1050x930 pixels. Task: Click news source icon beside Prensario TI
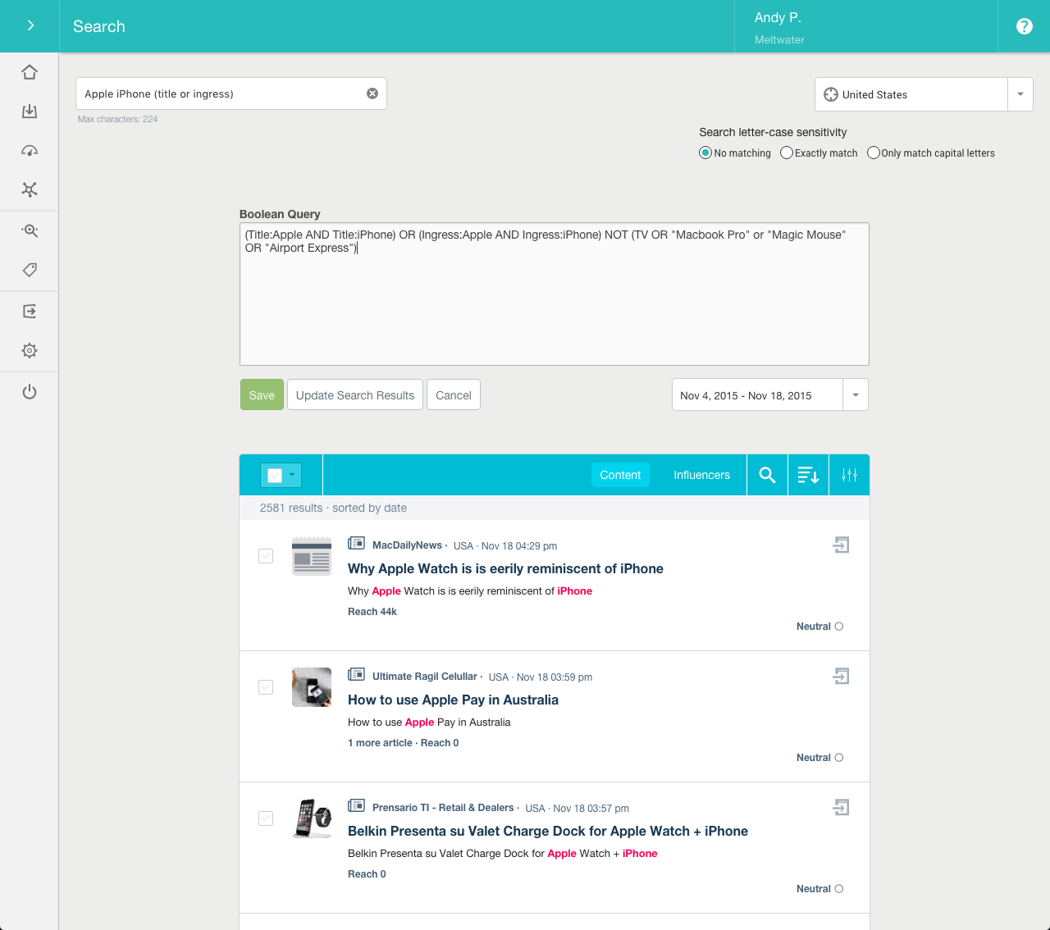pyautogui.click(x=356, y=805)
